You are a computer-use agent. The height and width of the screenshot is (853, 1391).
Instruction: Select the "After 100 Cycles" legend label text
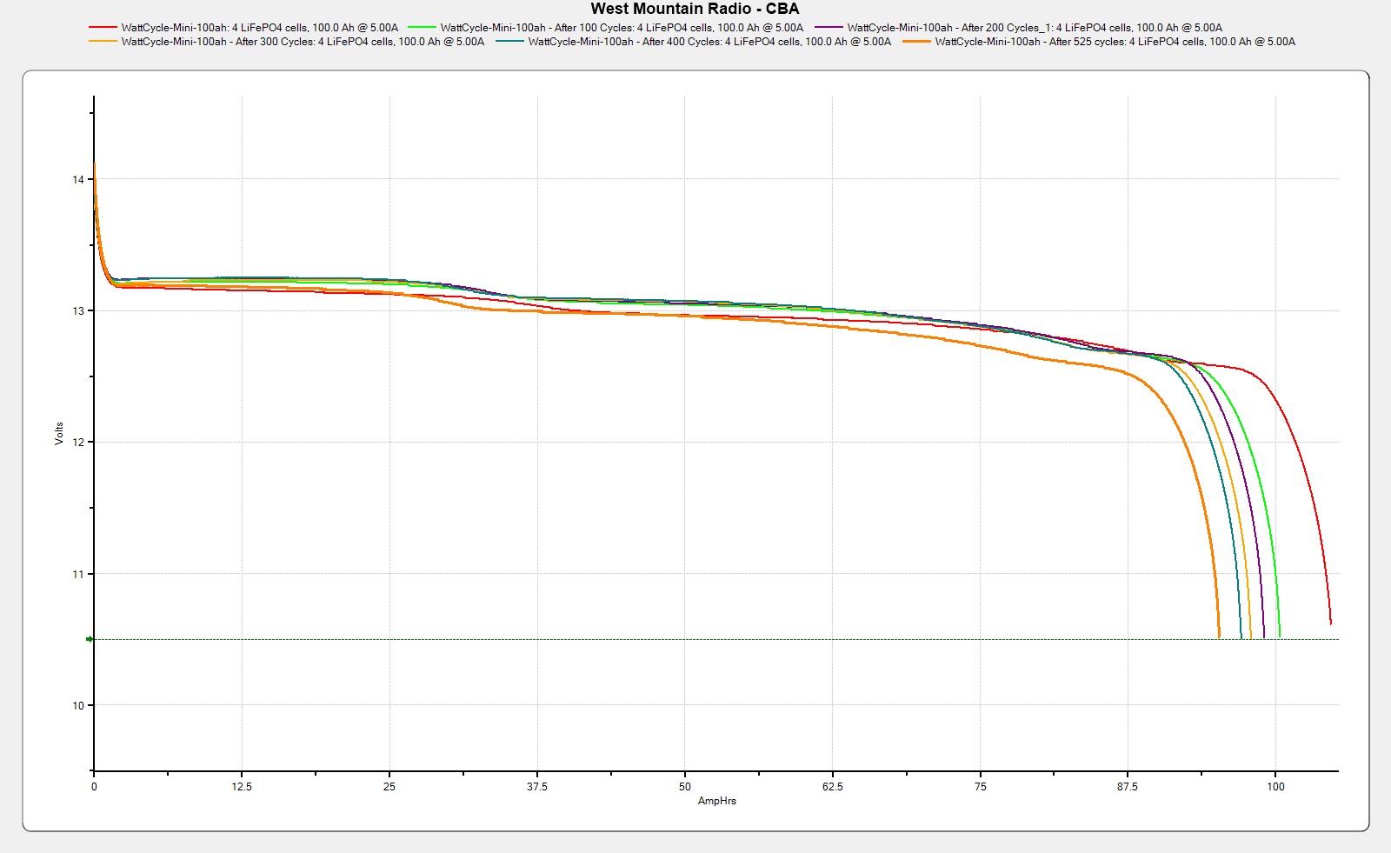coord(622,28)
